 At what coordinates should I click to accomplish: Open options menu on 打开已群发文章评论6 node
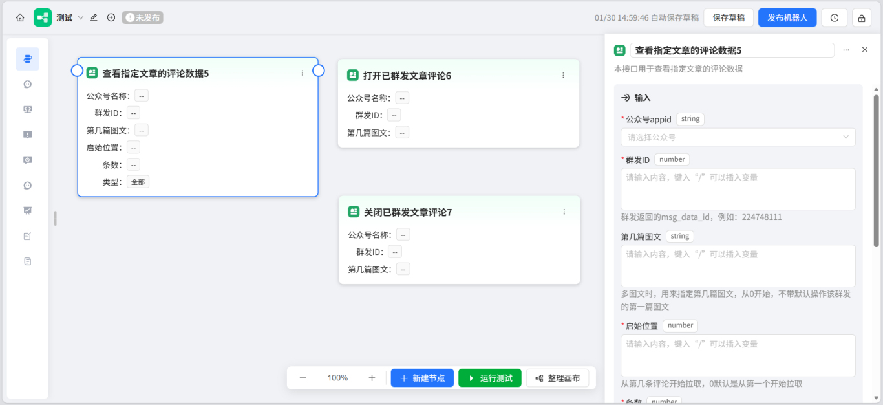564,75
